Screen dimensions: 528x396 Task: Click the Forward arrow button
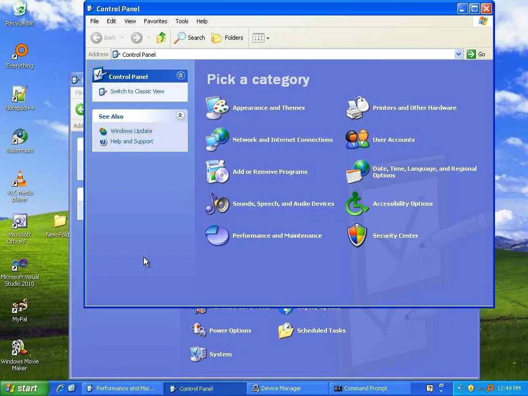click(137, 38)
